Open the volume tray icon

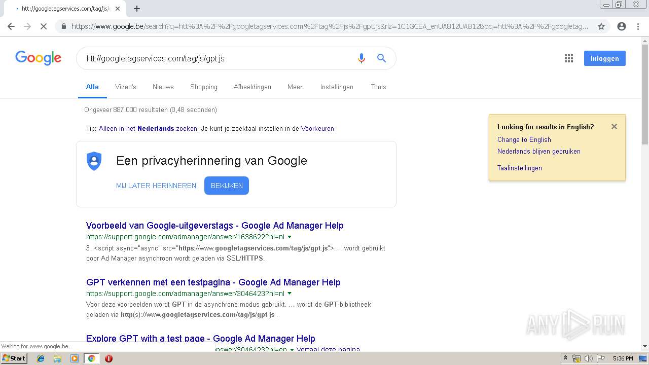pyautogui.click(x=589, y=358)
